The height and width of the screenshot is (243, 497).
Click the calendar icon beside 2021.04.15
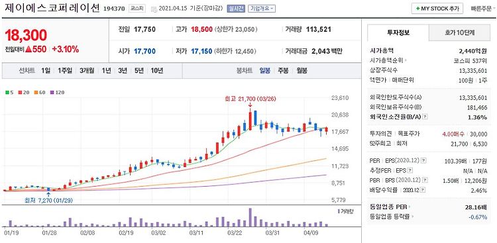pyautogui.click(x=154, y=9)
